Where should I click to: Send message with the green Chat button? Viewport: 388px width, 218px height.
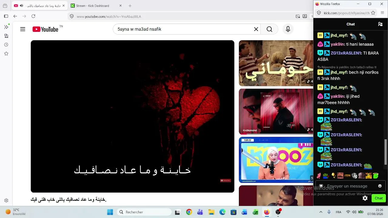[379, 198]
